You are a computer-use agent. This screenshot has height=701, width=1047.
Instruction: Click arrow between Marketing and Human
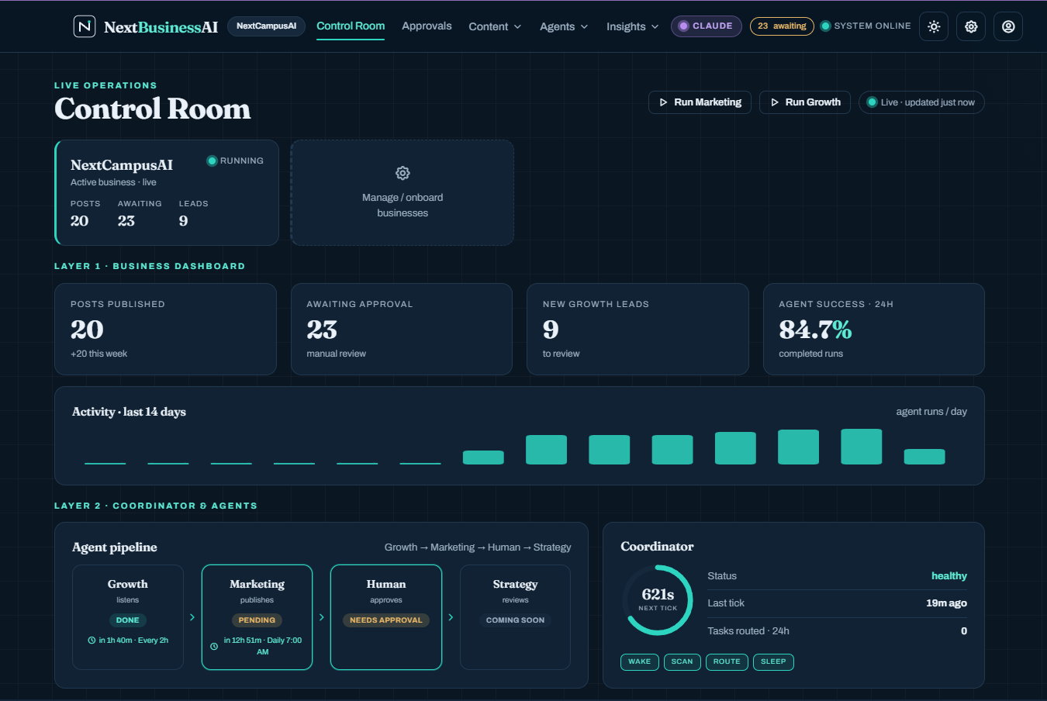tap(321, 617)
